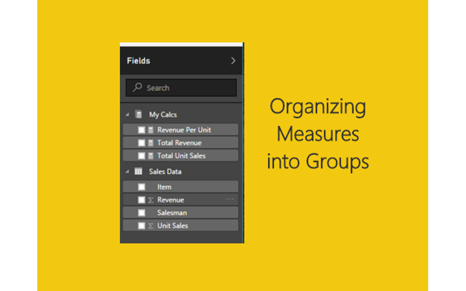The image size is (466, 291).
Task: Select the Item field checkbox
Action: click(142, 187)
